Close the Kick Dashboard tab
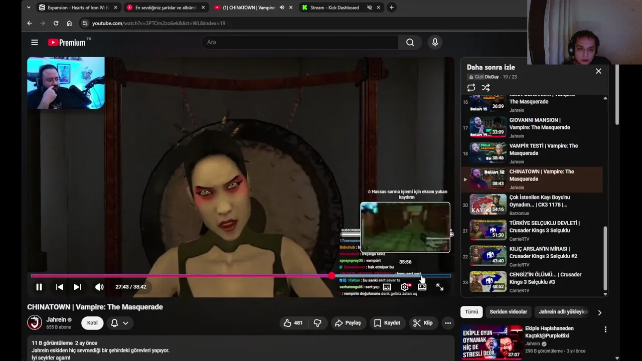Screen dimensions: 642x361 pos(378,8)
